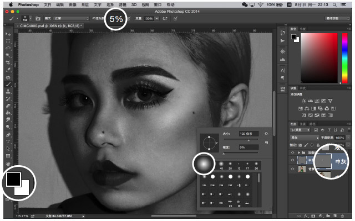Activate the Crop tool

[x=8, y=62]
